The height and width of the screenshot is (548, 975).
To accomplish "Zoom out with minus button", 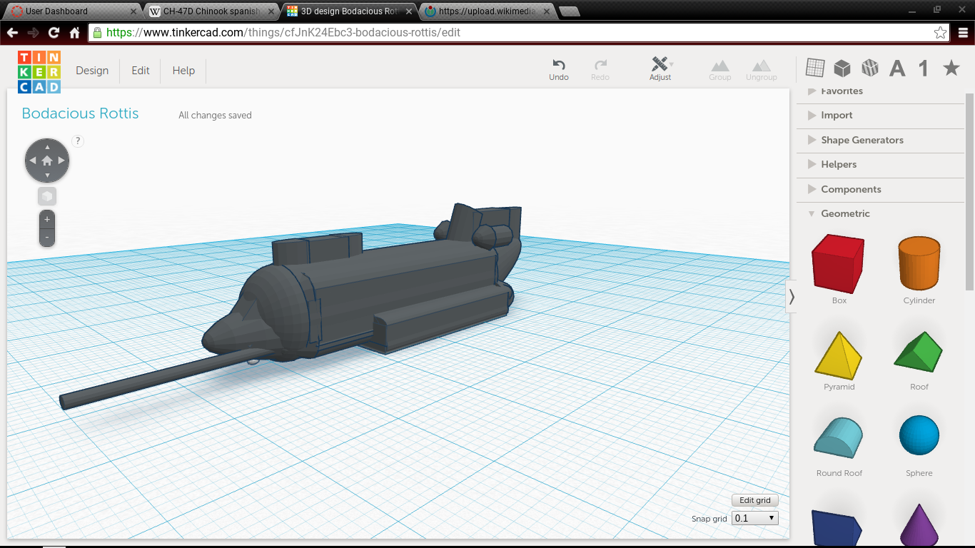I will coord(47,237).
